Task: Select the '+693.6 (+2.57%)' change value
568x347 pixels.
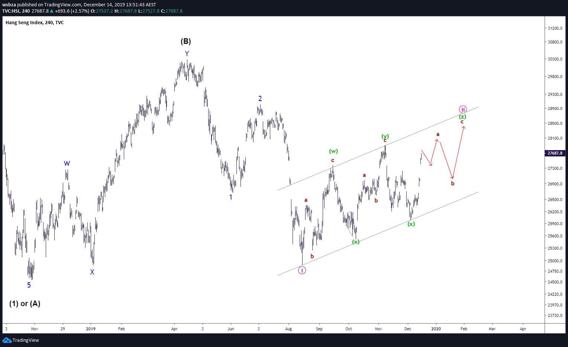Action: (x=72, y=11)
